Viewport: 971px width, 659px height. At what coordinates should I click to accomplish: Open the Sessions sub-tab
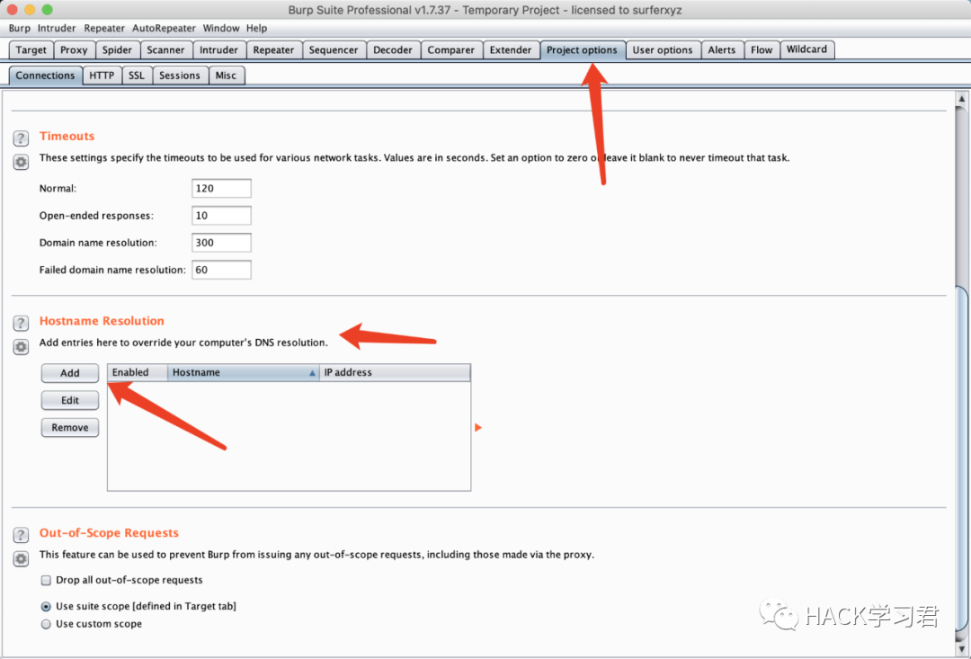(180, 76)
